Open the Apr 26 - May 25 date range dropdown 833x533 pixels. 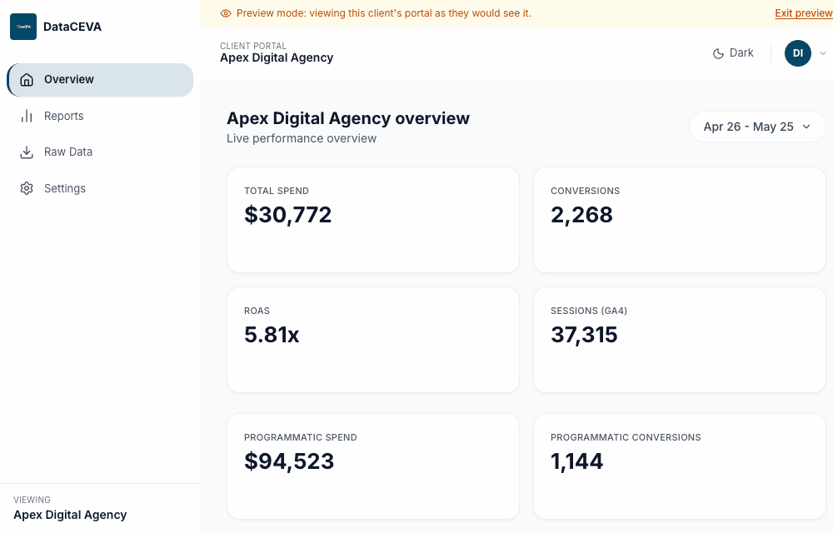[757, 127]
